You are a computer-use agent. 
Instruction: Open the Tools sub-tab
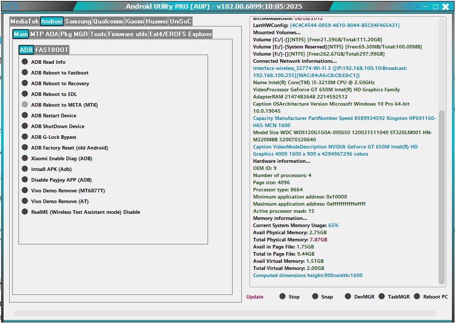point(98,34)
